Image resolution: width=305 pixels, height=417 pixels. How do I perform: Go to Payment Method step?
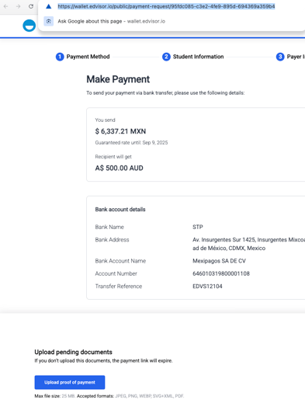(88, 57)
